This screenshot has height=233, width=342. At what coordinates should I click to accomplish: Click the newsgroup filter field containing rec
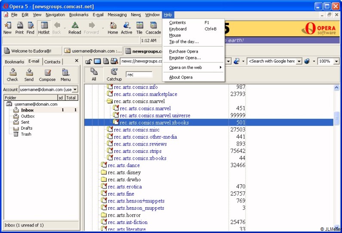[x=139, y=75]
